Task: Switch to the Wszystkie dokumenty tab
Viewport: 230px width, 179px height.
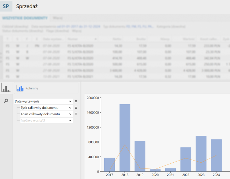Action: 25,18
